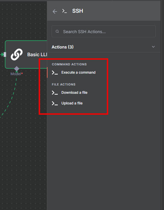Click the terminal icon beside Upload a file
164x210 pixels.
55,103
